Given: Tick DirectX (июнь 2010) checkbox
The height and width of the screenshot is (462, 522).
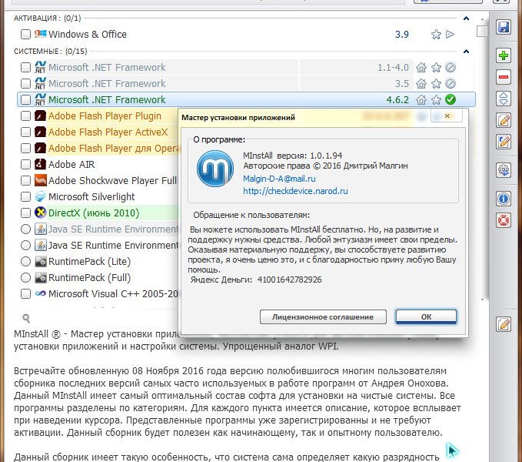Looking at the screenshot, I should 25,213.
